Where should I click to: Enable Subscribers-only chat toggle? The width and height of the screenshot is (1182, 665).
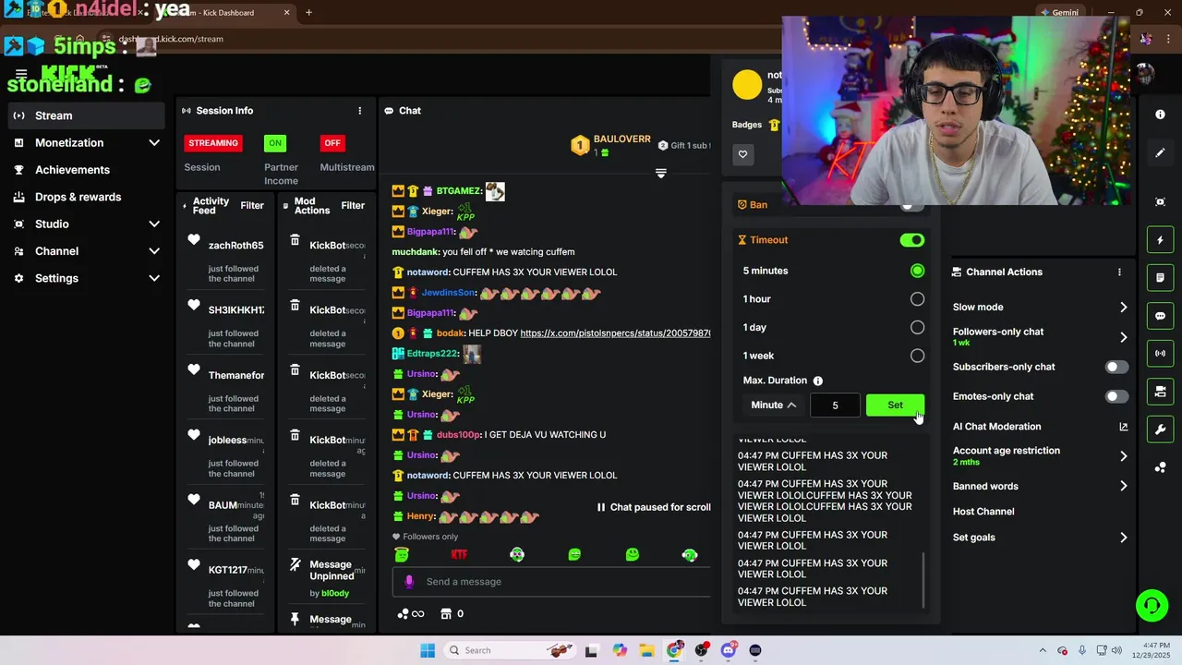click(x=1116, y=367)
